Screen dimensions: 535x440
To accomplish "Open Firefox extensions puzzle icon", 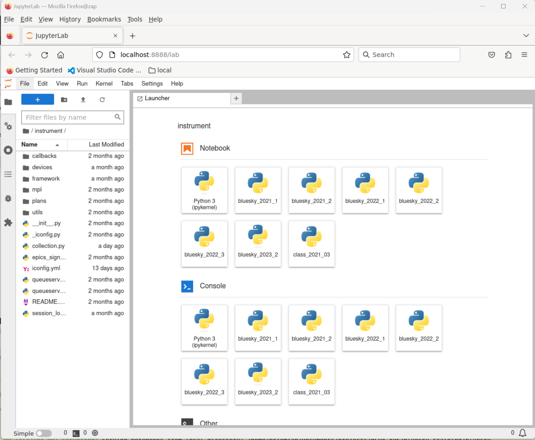I will [x=508, y=55].
